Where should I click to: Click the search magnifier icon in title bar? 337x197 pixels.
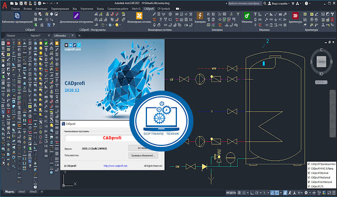tap(265, 3)
